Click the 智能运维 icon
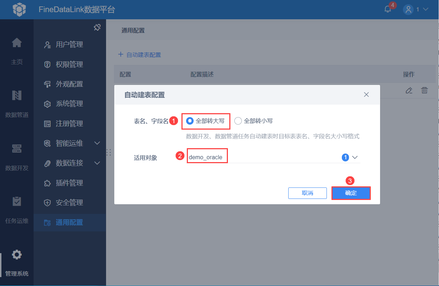This screenshot has height=286, width=439. 47,144
